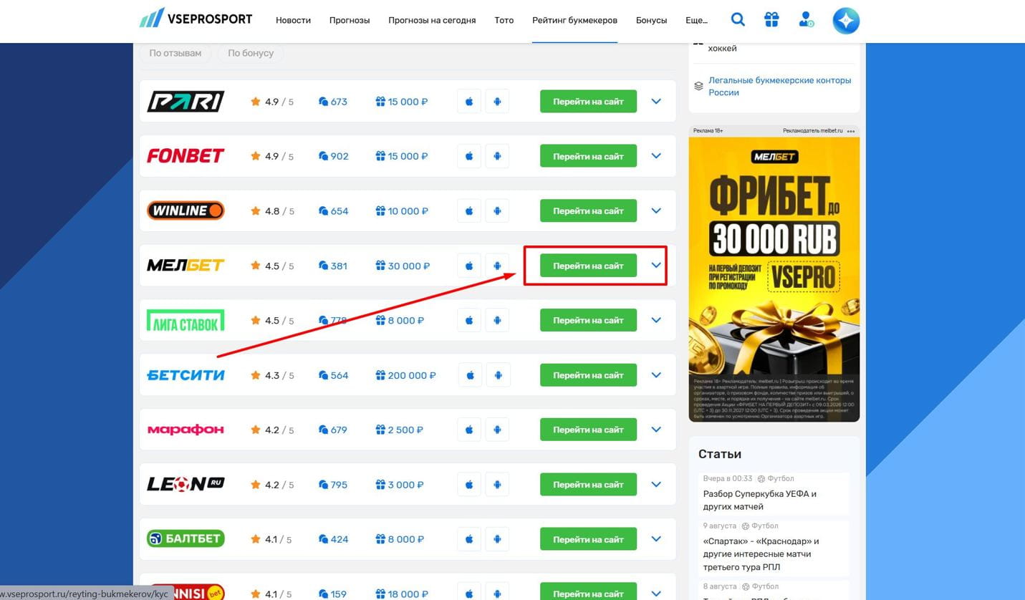Open the Бонусы menu item
Image resolution: width=1025 pixels, height=600 pixels.
(x=651, y=21)
